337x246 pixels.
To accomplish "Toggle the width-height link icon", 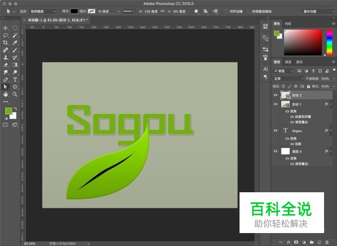I will point(162,11).
